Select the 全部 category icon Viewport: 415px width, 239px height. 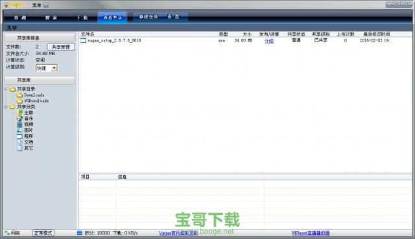click(20, 113)
